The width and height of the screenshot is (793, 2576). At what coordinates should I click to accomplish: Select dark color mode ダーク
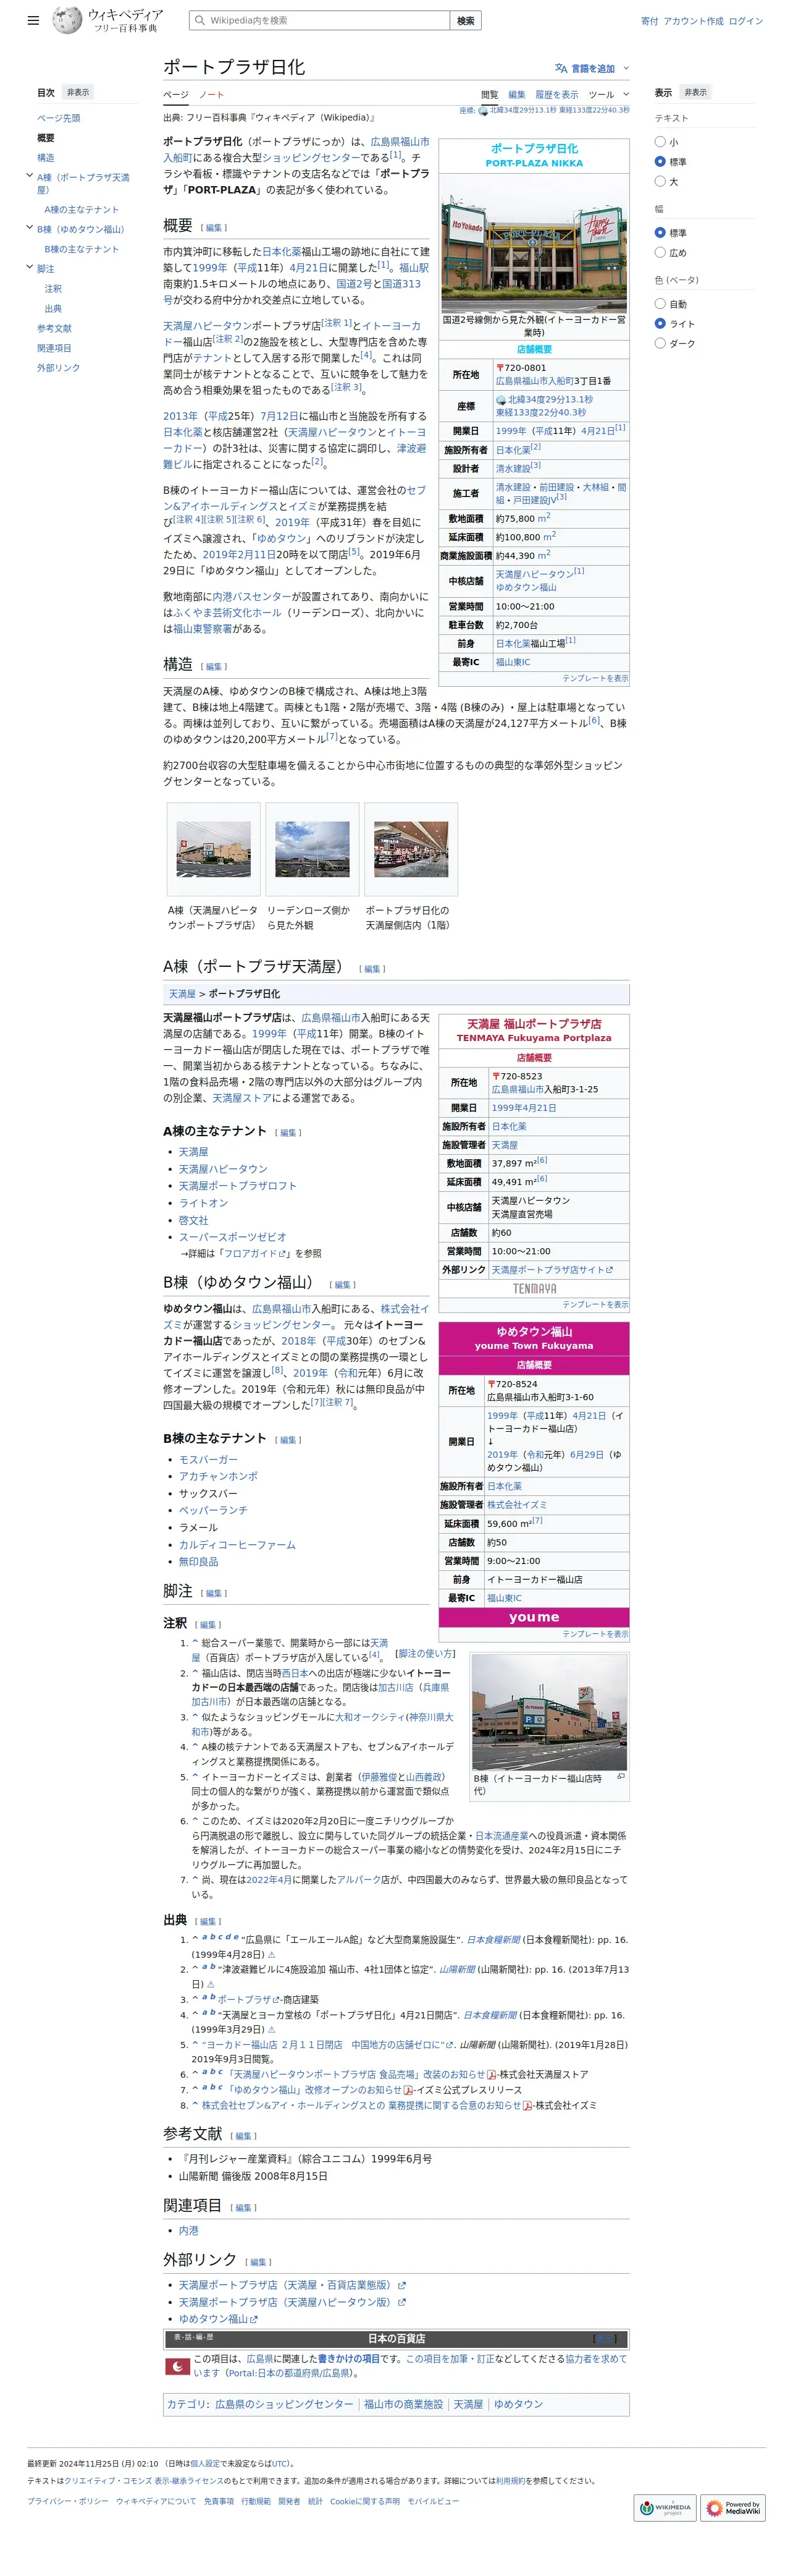coord(660,343)
